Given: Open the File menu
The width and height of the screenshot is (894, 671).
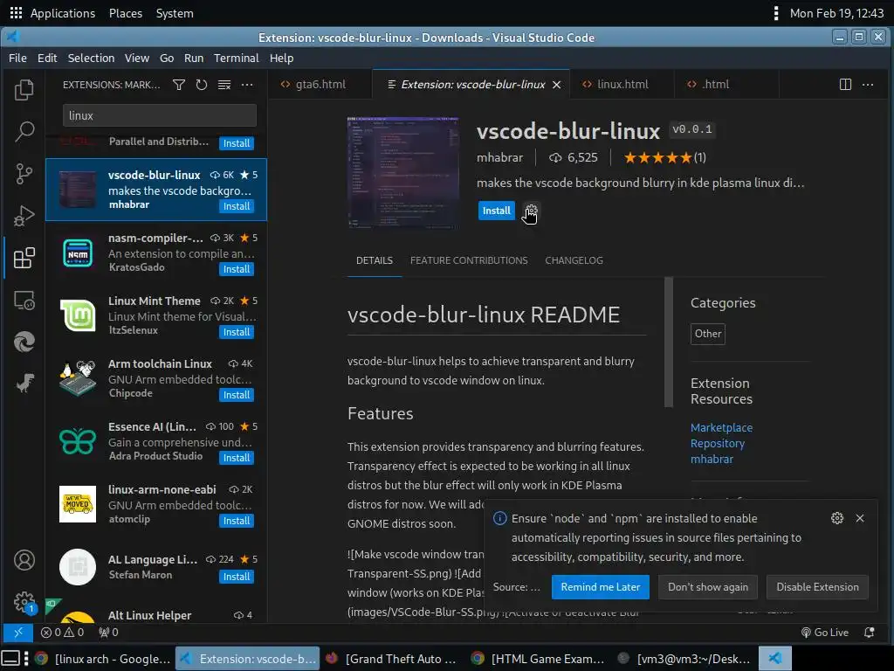Looking at the screenshot, I should (17, 59).
